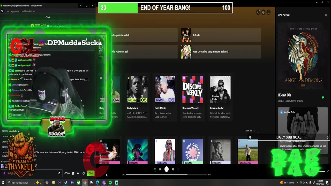
Task: Open Microsoft Copilot from taskbar
Action: click(x=47, y=183)
